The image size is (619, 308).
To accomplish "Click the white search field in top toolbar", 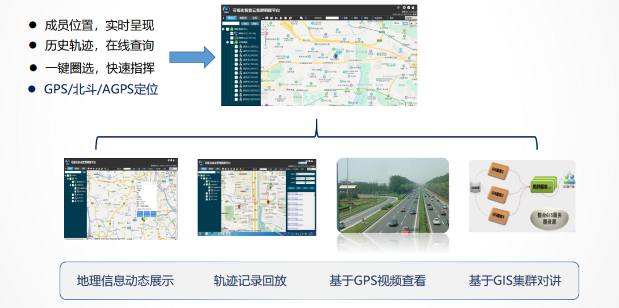I will coord(332,18).
